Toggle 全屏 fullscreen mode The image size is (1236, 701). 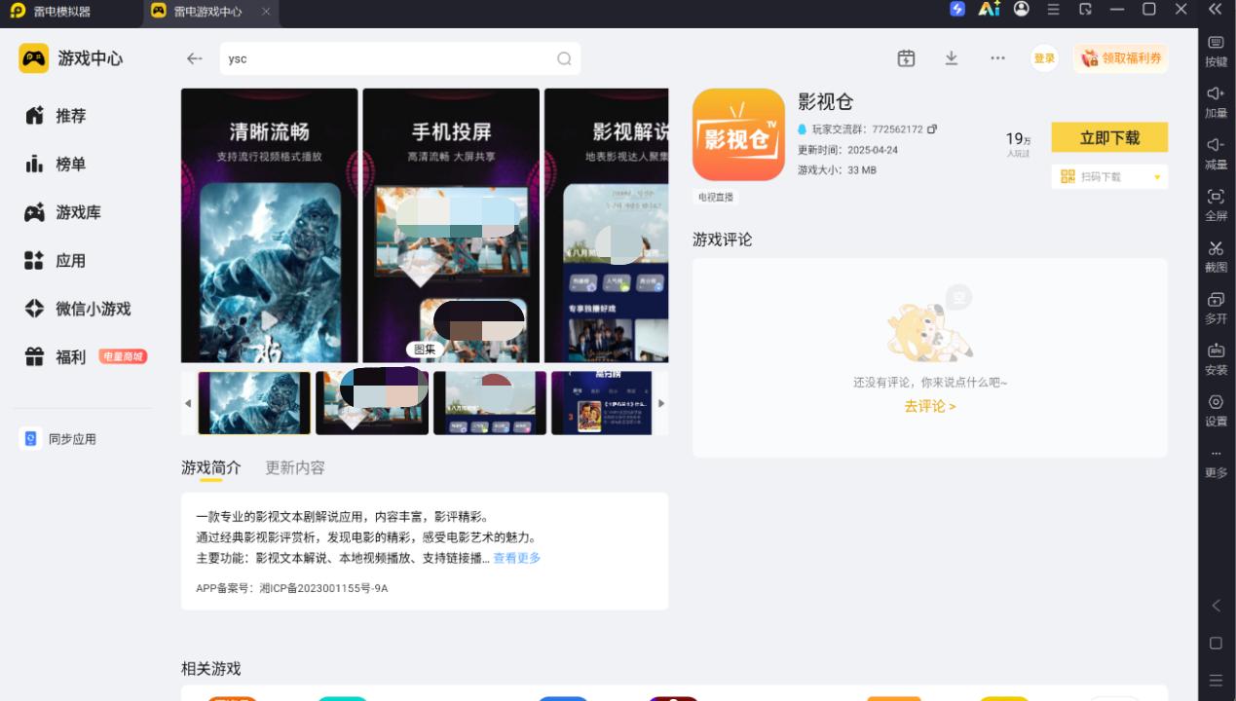[1216, 204]
